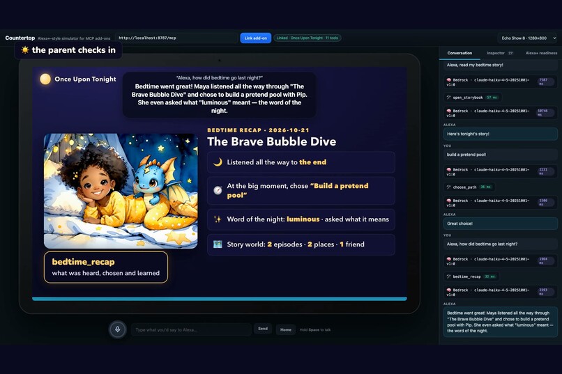The width and height of the screenshot is (562, 374).
Task: Open the Inspector tab
Action: pos(500,53)
